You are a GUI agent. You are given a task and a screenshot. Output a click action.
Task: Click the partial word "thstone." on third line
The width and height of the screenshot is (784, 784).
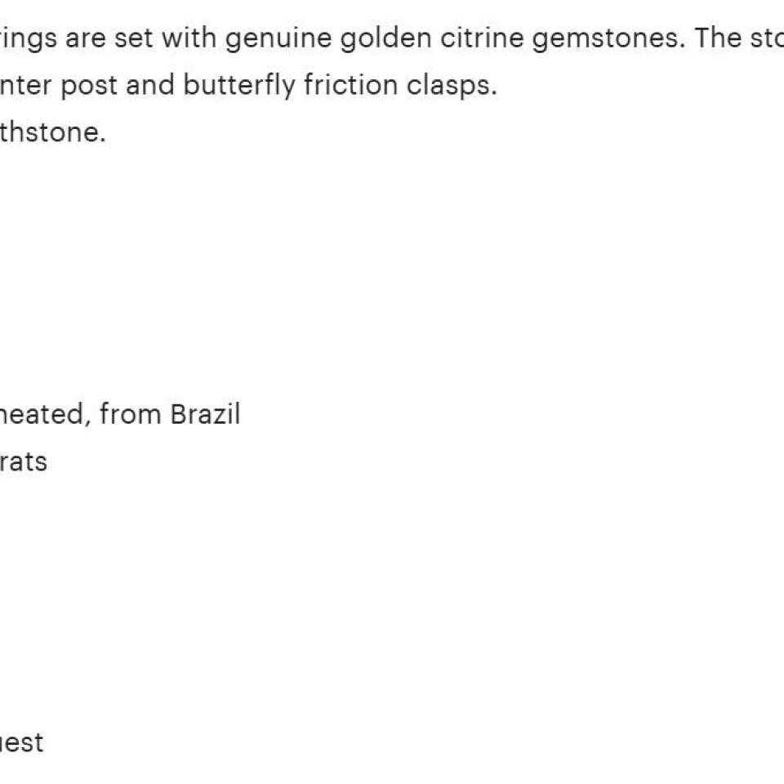click(52, 132)
